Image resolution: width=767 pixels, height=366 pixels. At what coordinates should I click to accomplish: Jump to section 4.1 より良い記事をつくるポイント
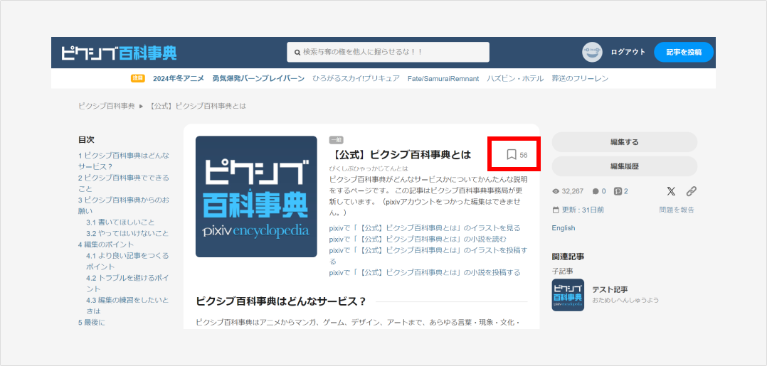[x=127, y=261]
